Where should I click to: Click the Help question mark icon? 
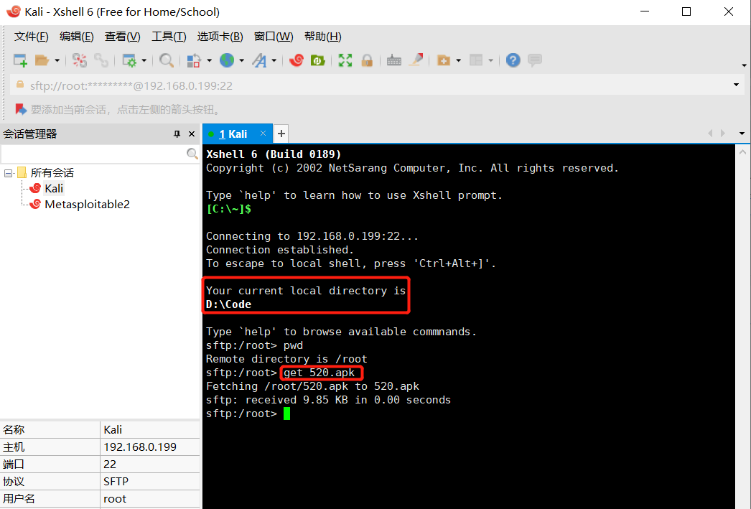[513, 60]
